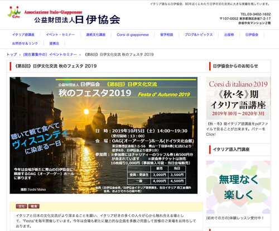Open the Corsi di italiano 2019 banner
The image size is (279, 231).
(238, 99)
